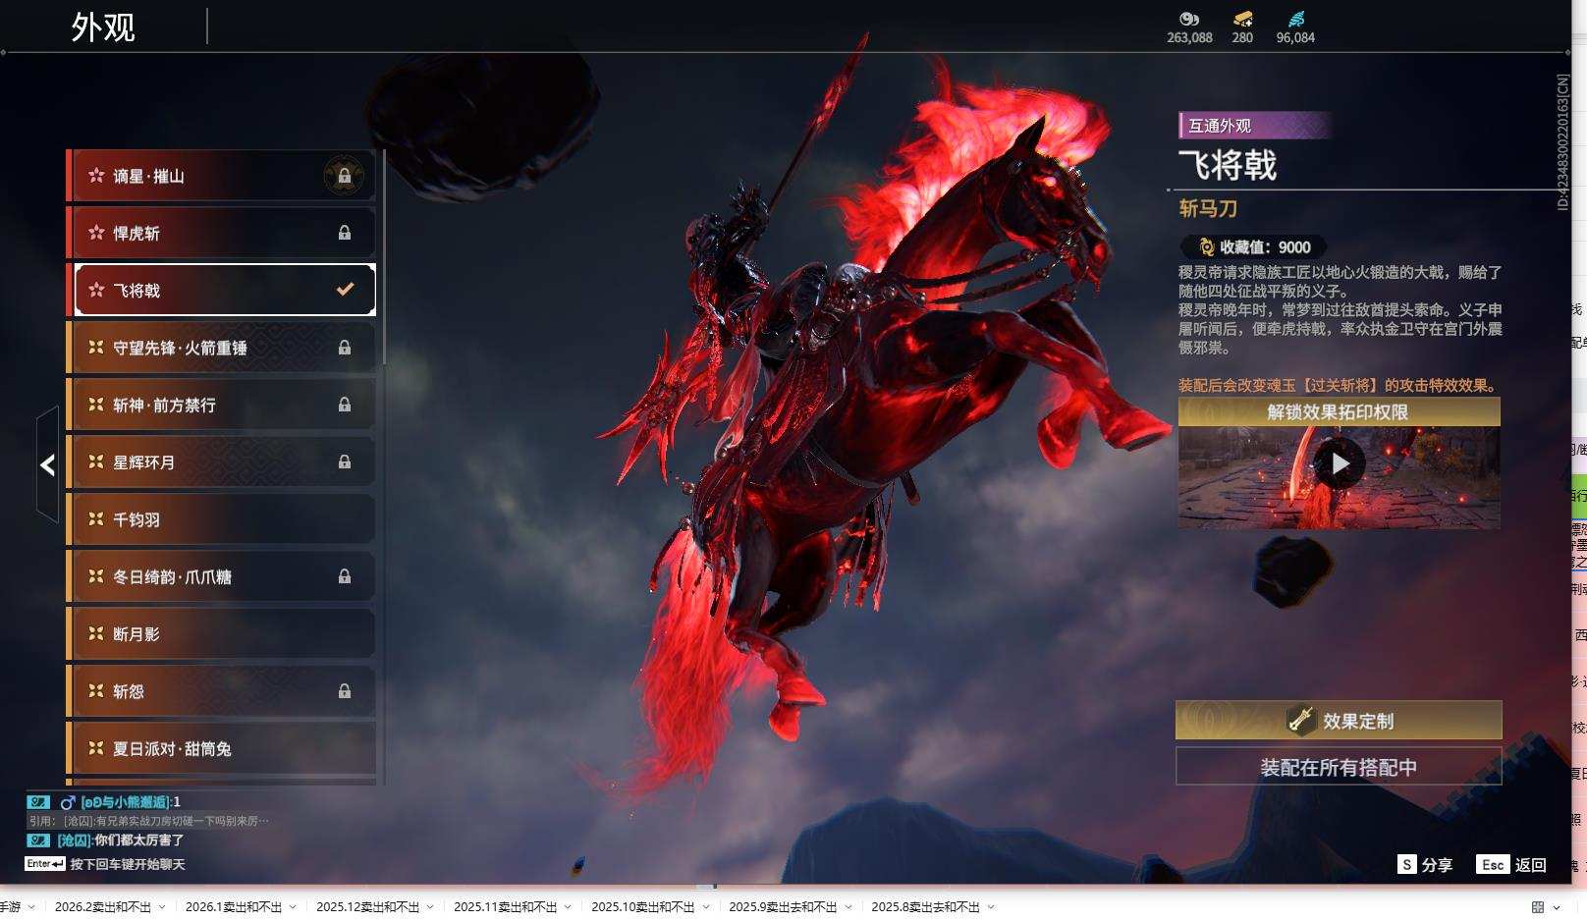Collapse the left panel with arrow
Image resolution: width=1587 pixels, height=922 pixels.
tap(47, 465)
